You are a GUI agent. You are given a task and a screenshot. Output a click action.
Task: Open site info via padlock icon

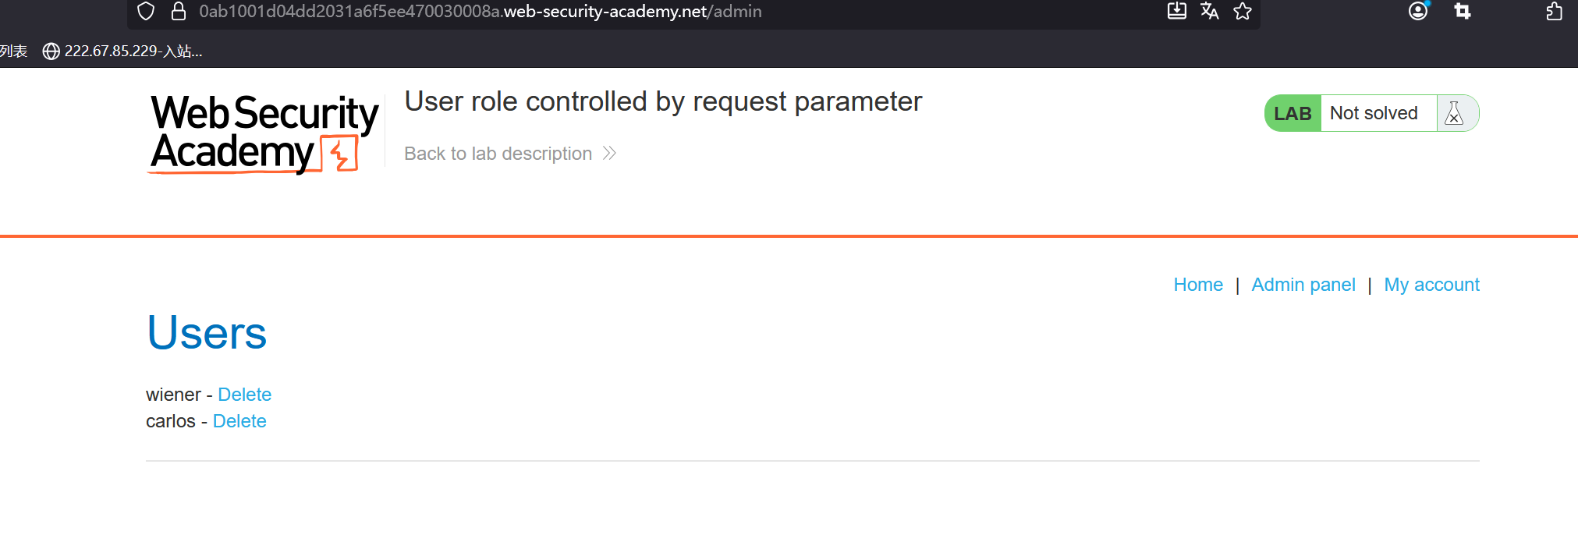click(179, 11)
